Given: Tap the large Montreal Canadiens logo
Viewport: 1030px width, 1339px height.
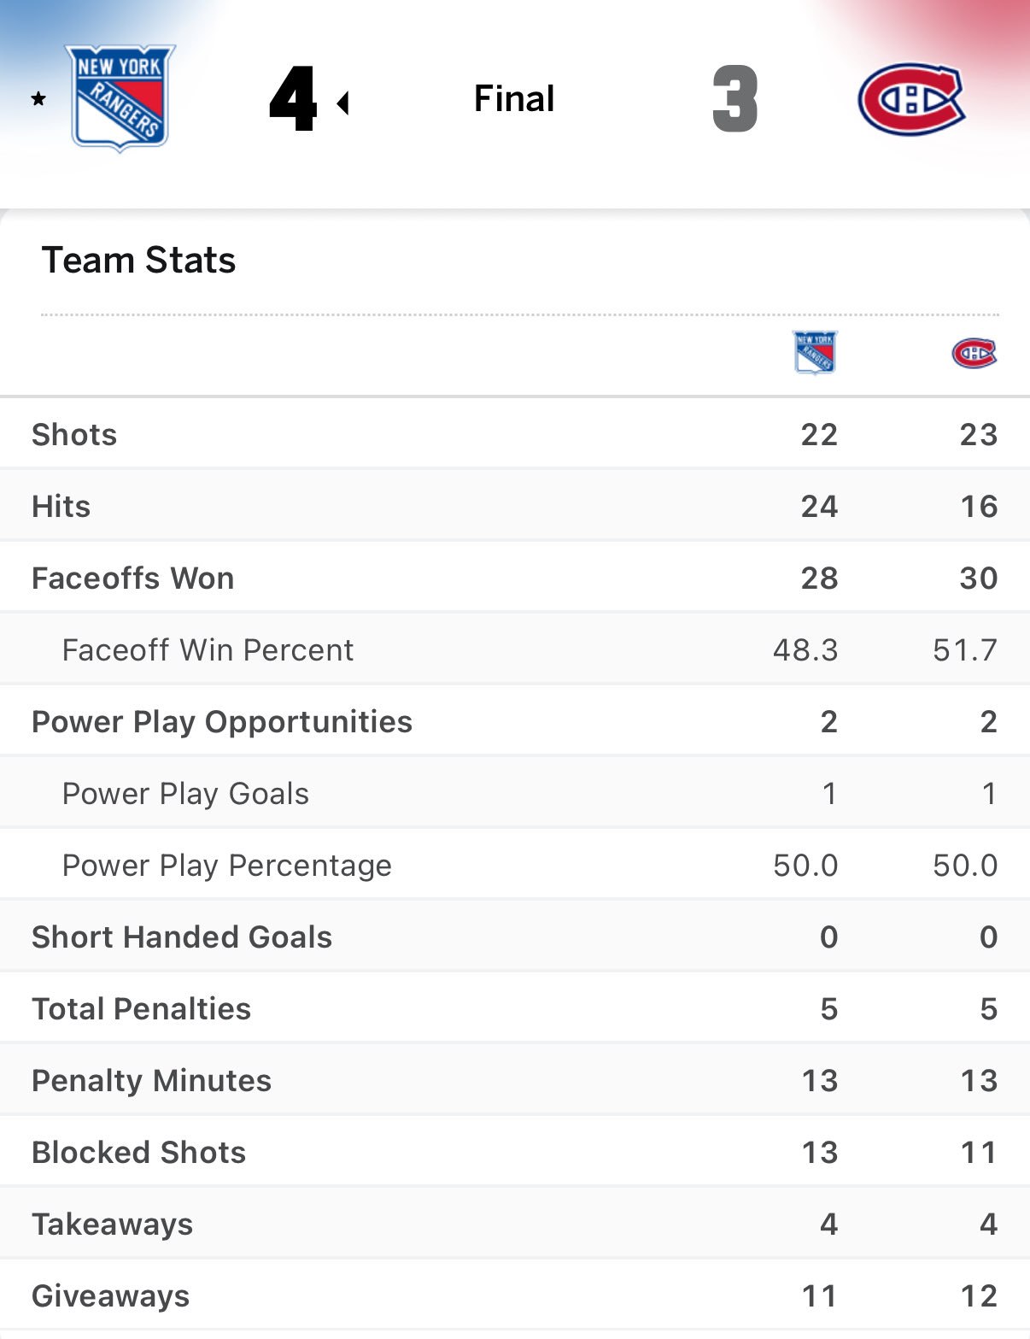Looking at the screenshot, I should 911,99.
